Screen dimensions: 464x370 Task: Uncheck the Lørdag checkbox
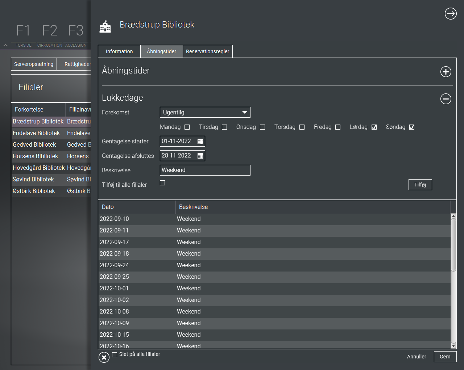374,127
